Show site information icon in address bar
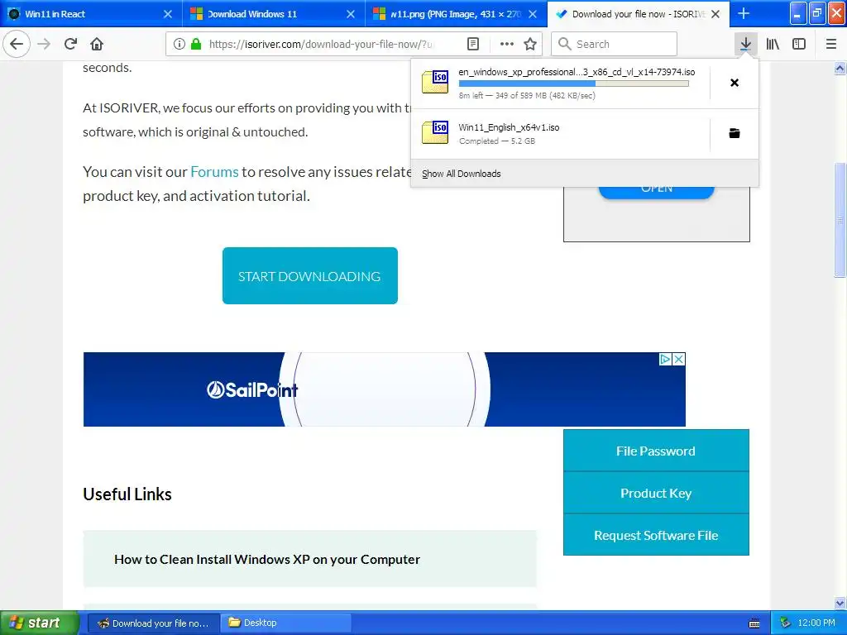This screenshot has width=847, height=635. tap(179, 45)
